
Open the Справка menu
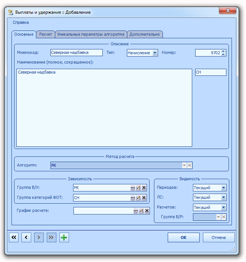[x=21, y=22]
